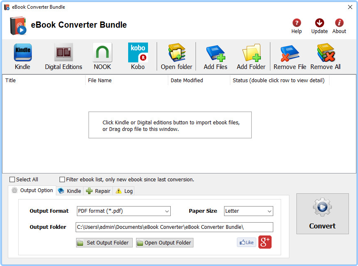
Task: Click the Convert button
Action: pyautogui.click(x=322, y=214)
